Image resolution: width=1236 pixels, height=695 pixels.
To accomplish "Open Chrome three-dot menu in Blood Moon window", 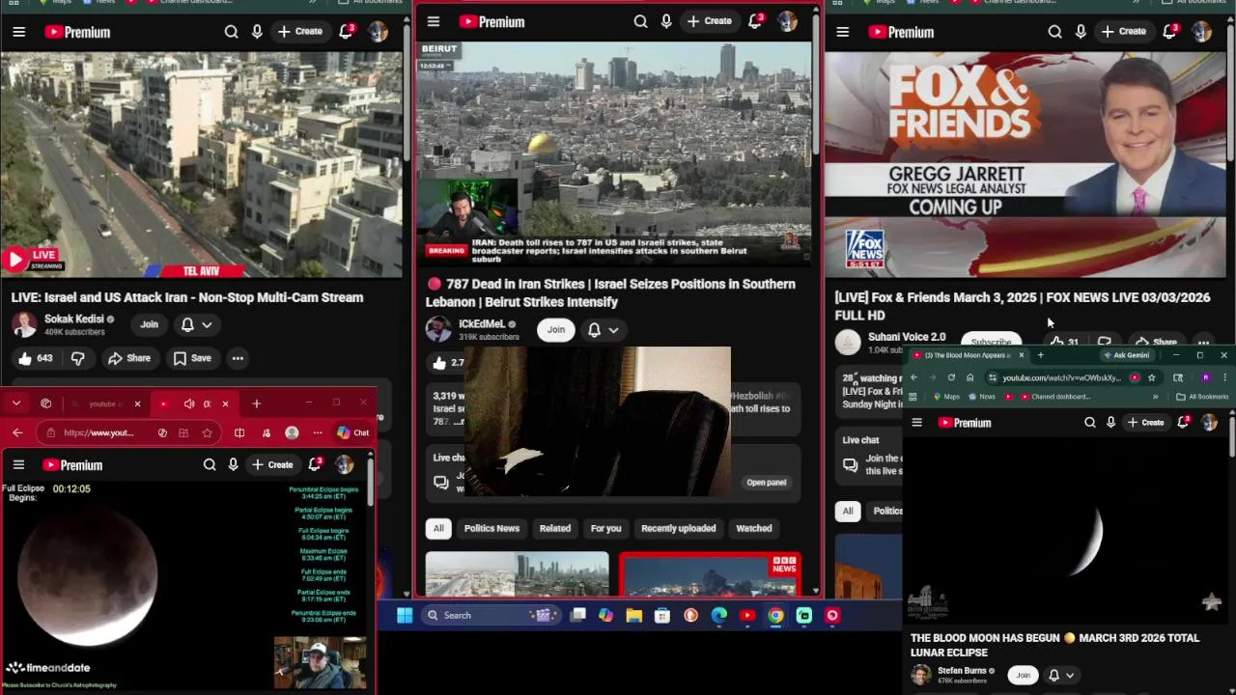I will pos(1224,377).
